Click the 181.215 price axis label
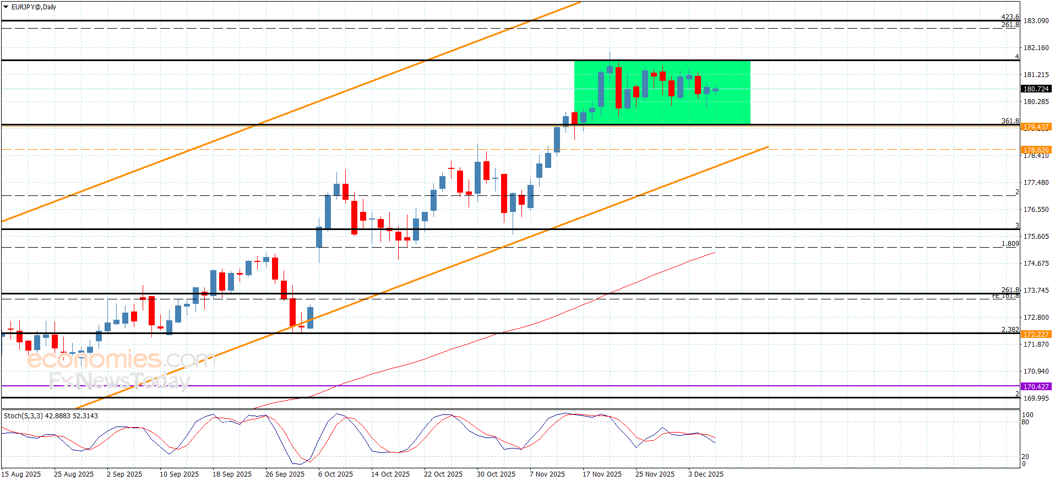 [x=1036, y=75]
